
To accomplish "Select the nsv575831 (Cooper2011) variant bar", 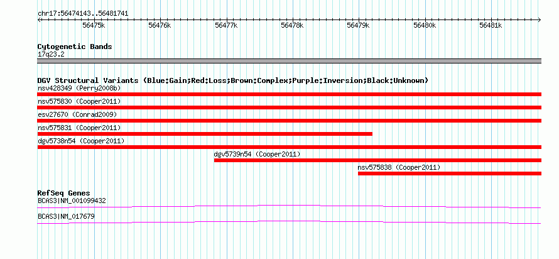I will click(205, 134).
